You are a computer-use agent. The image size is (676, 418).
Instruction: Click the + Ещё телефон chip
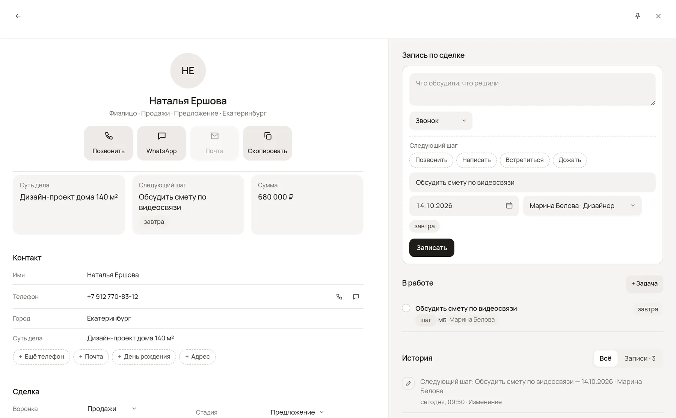pos(41,357)
